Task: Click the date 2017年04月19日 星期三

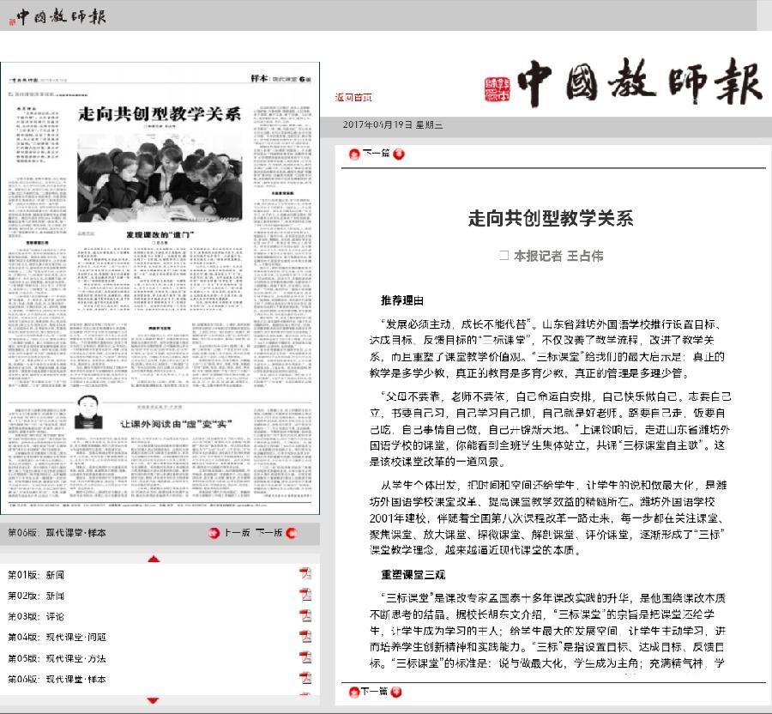Action: point(392,125)
